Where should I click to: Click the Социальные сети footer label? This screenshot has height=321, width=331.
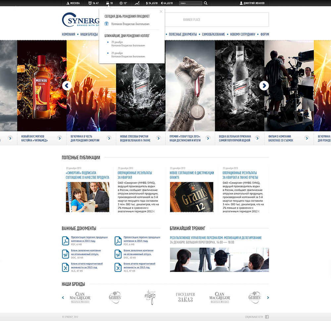(254, 317)
